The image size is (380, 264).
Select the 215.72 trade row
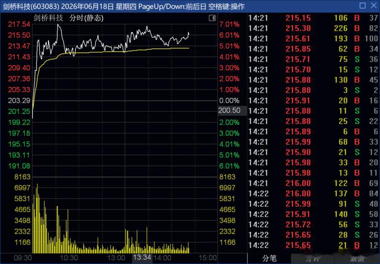click(x=313, y=225)
